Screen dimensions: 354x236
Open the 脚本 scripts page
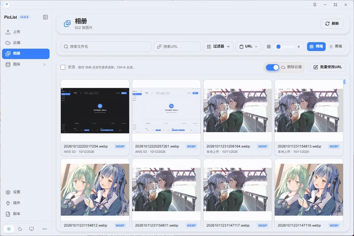pyautogui.click(x=26, y=214)
